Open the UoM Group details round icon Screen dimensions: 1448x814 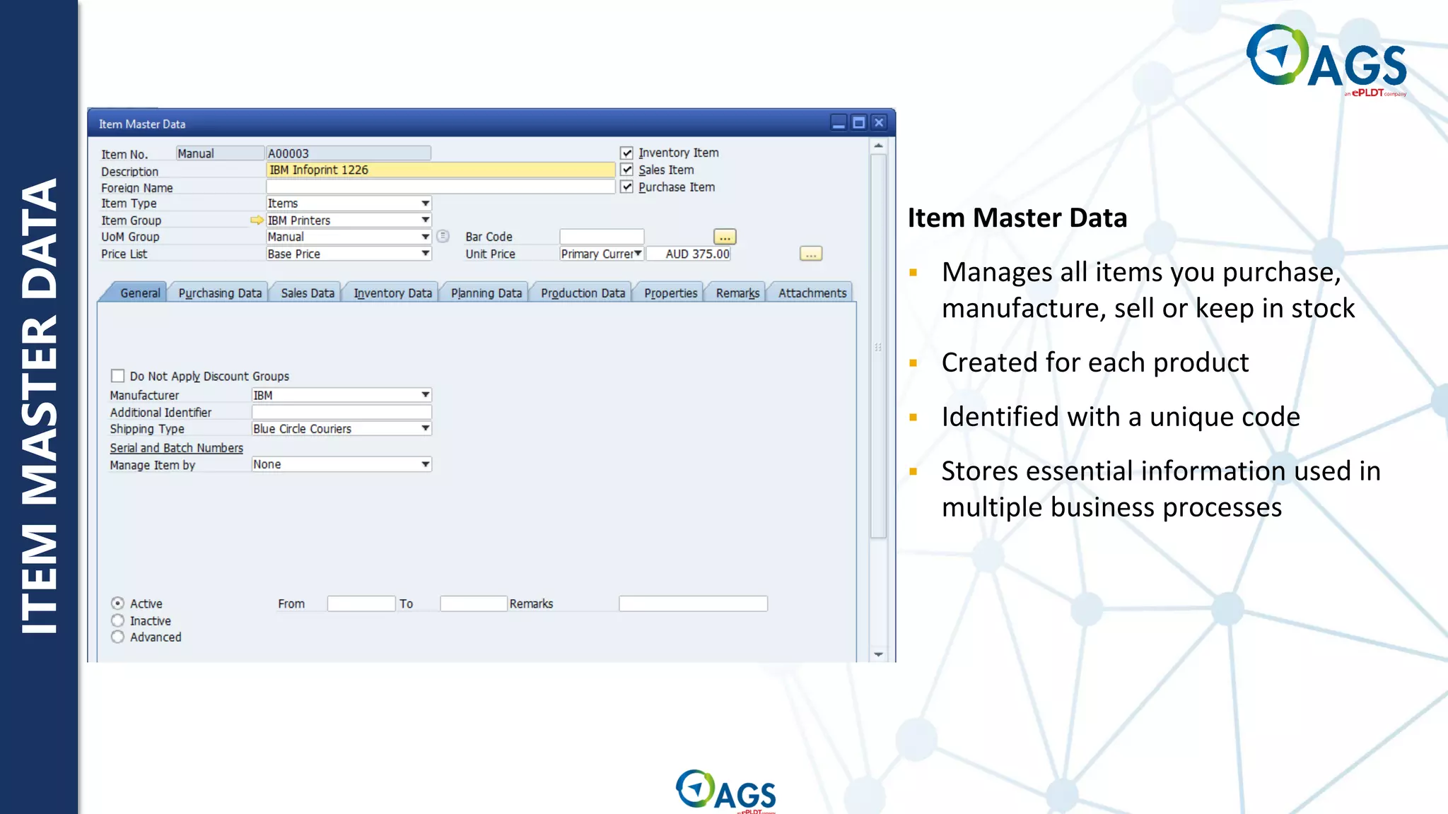pyautogui.click(x=443, y=237)
